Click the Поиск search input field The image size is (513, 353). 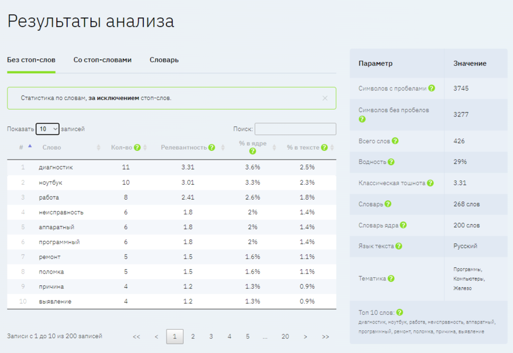[295, 129]
